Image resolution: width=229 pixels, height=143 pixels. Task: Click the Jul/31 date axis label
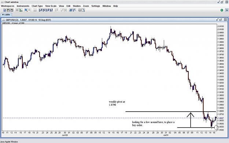click(x=166, y=135)
